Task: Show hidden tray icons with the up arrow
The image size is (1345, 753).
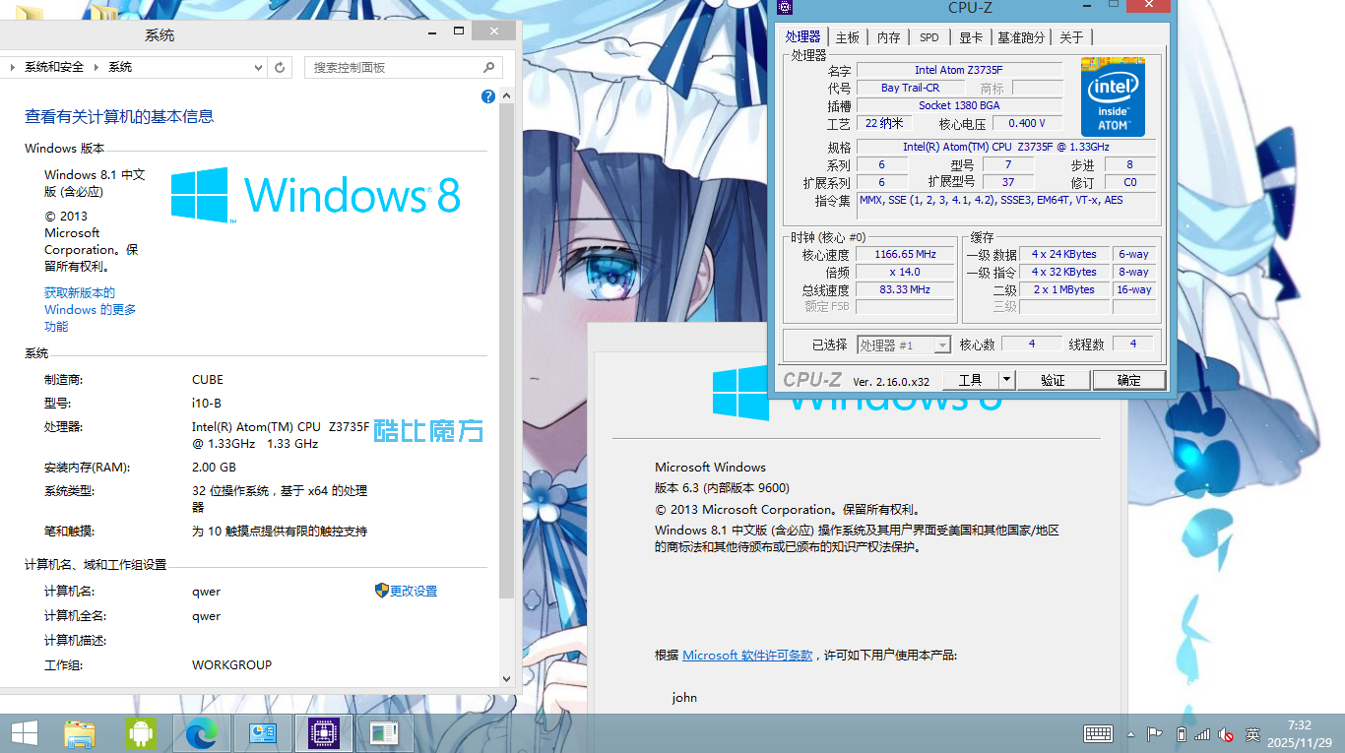Action: tap(1130, 734)
